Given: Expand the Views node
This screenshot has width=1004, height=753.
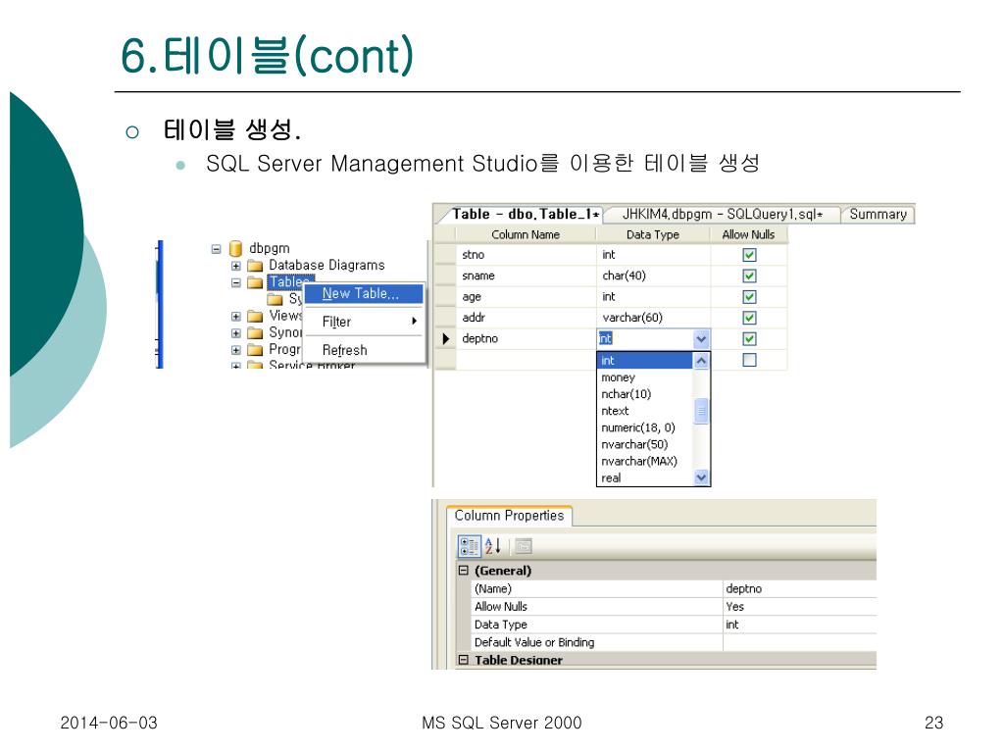Looking at the screenshot, I should coord(236,317).
